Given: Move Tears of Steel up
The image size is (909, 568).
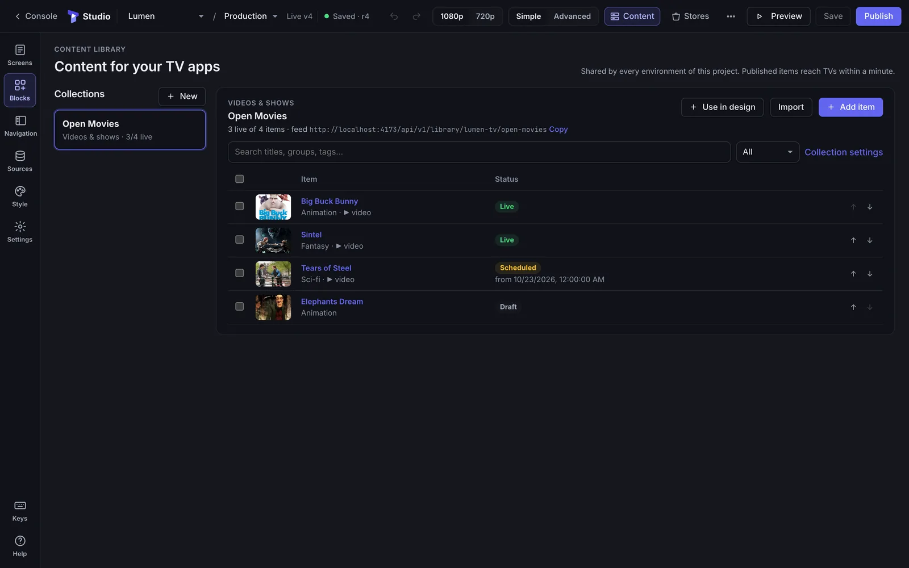Looking at the screenshot, I should pos(853,274).
